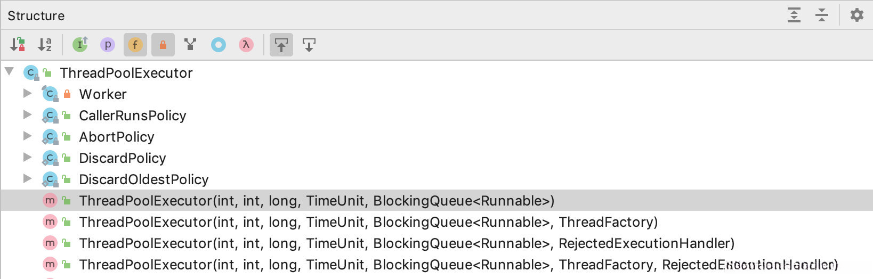Toggle Show Anonymous Classes filter
The image size is (873, 279).
click(x=218, y=45)
